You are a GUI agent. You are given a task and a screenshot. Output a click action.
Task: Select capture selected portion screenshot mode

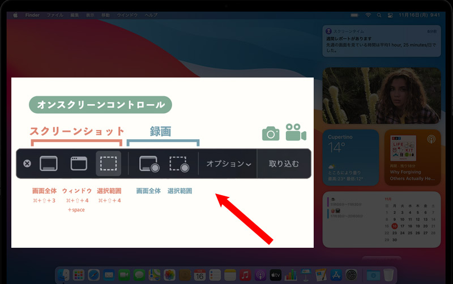(x=108, y=163)
